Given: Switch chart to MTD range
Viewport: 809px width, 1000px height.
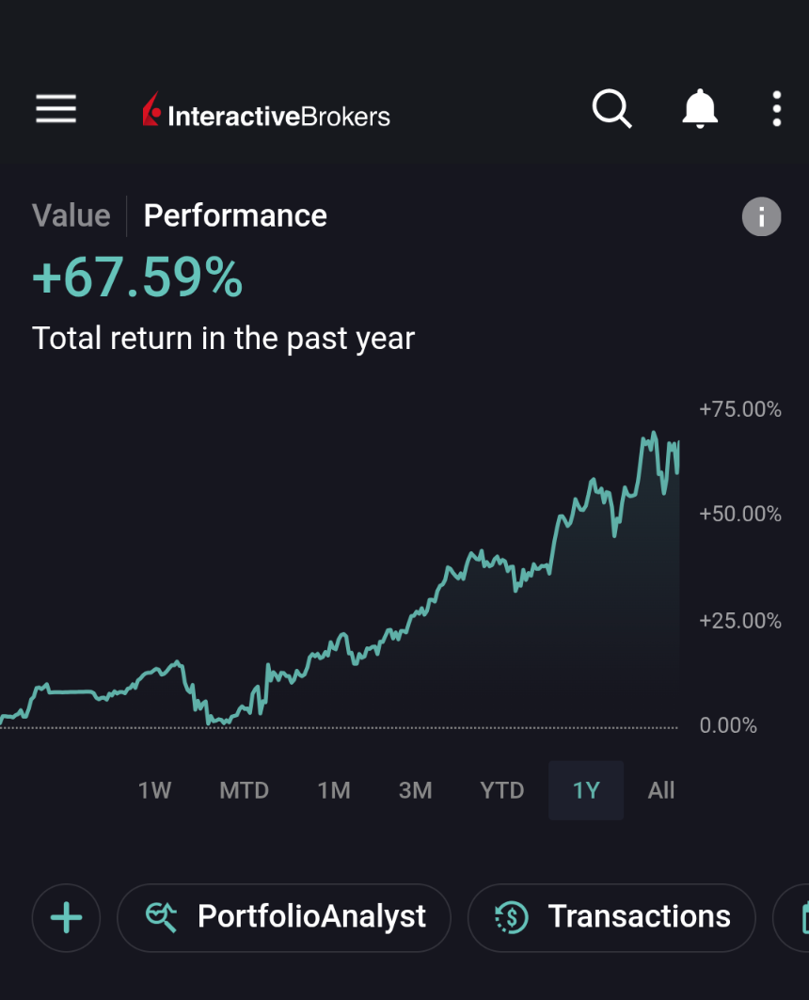Looking at the screenshot, I should tap(244, 790).
